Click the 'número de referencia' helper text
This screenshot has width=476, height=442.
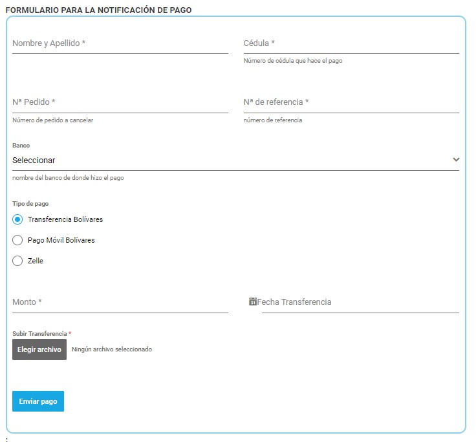pos(273,120)
